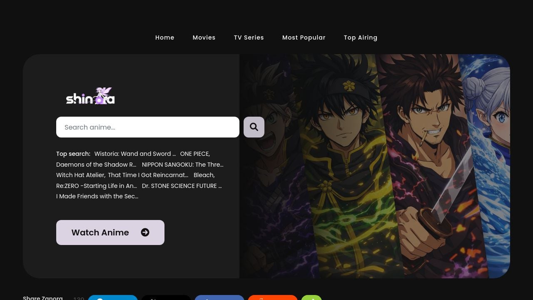Open top search Witch Hat Atelier
The height and width of the screenshot is (300, 533).
81,175
